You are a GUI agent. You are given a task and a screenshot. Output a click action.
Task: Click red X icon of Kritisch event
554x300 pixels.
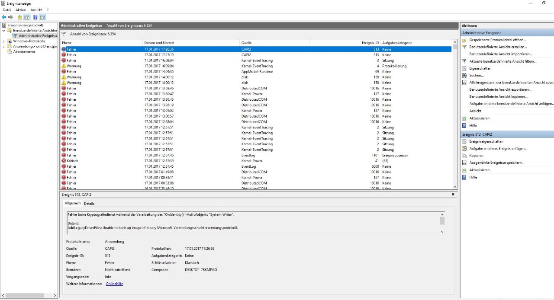point(64,161)
